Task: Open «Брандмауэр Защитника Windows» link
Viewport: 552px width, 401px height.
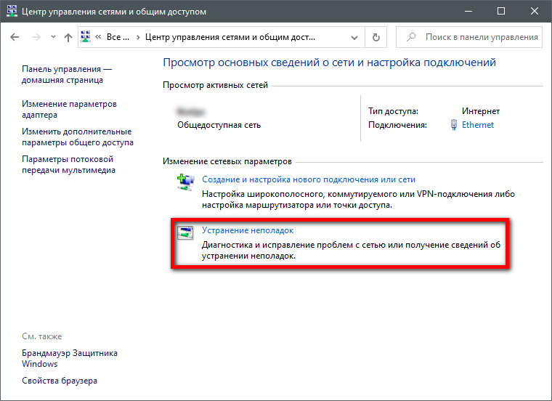Action: click(70, 358)
